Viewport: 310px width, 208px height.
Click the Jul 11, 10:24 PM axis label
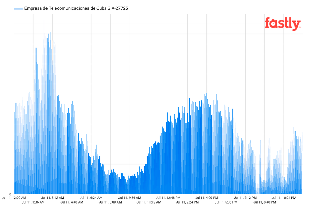pyautogui.click(x=284, y=198)
